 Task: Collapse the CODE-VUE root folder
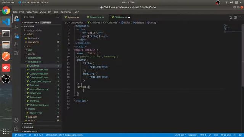(x=41, y=27)
